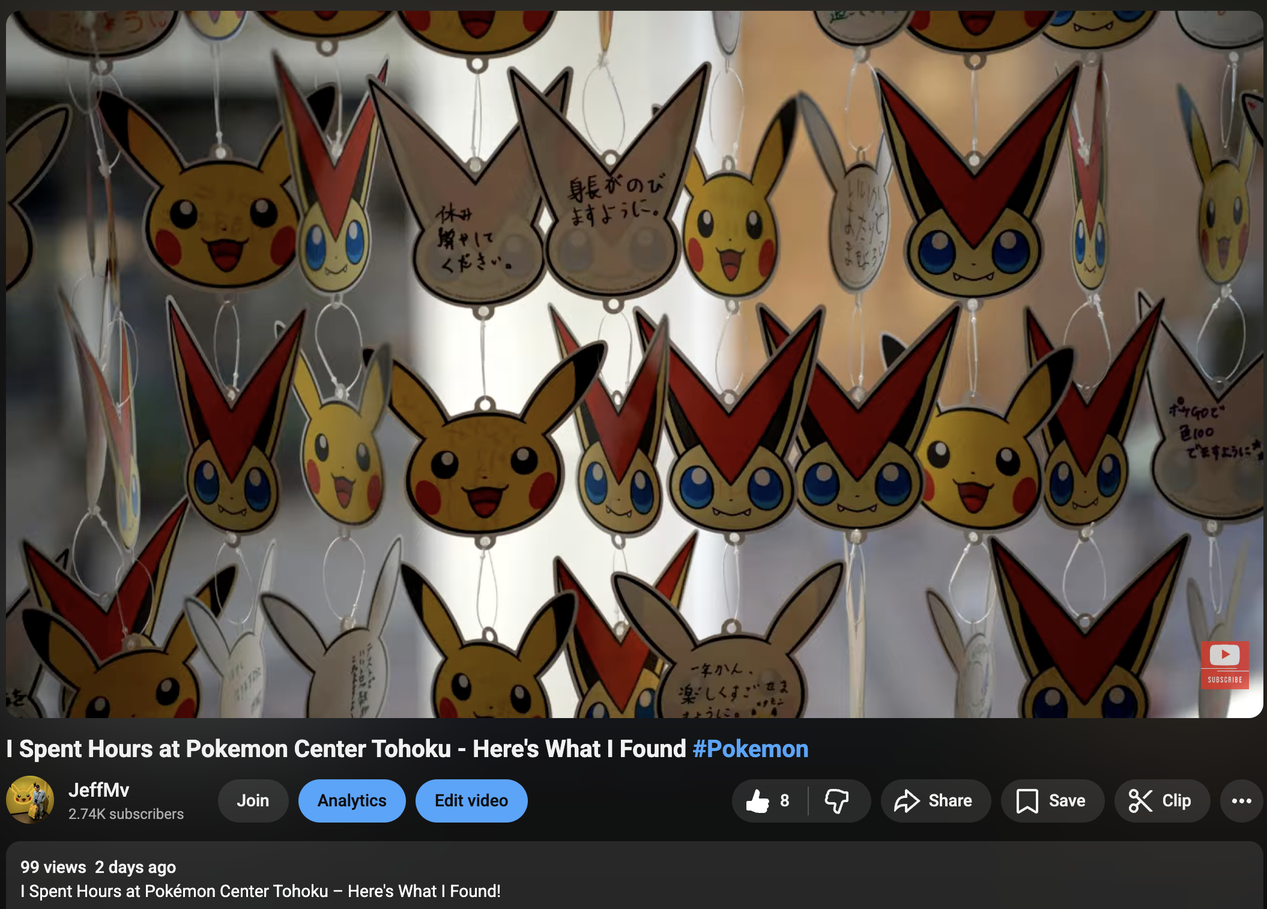Create a Clip of this video
The height and width of the screenshot is (909, 1267).
(x=1162, y=801)
